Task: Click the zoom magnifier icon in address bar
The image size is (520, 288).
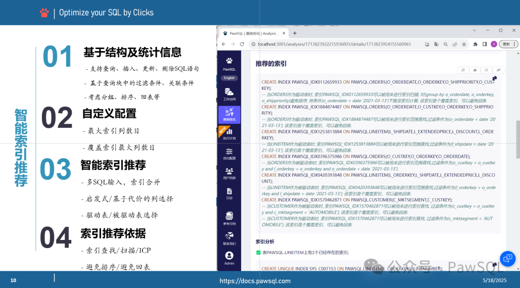Action: point(446,44)
